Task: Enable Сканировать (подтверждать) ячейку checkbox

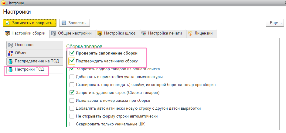Action: click(72, 85)
